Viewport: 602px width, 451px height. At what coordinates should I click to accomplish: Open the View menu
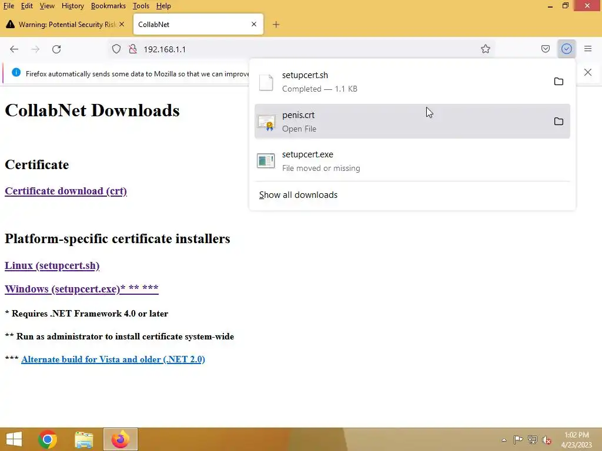click(x=47, y=6)
